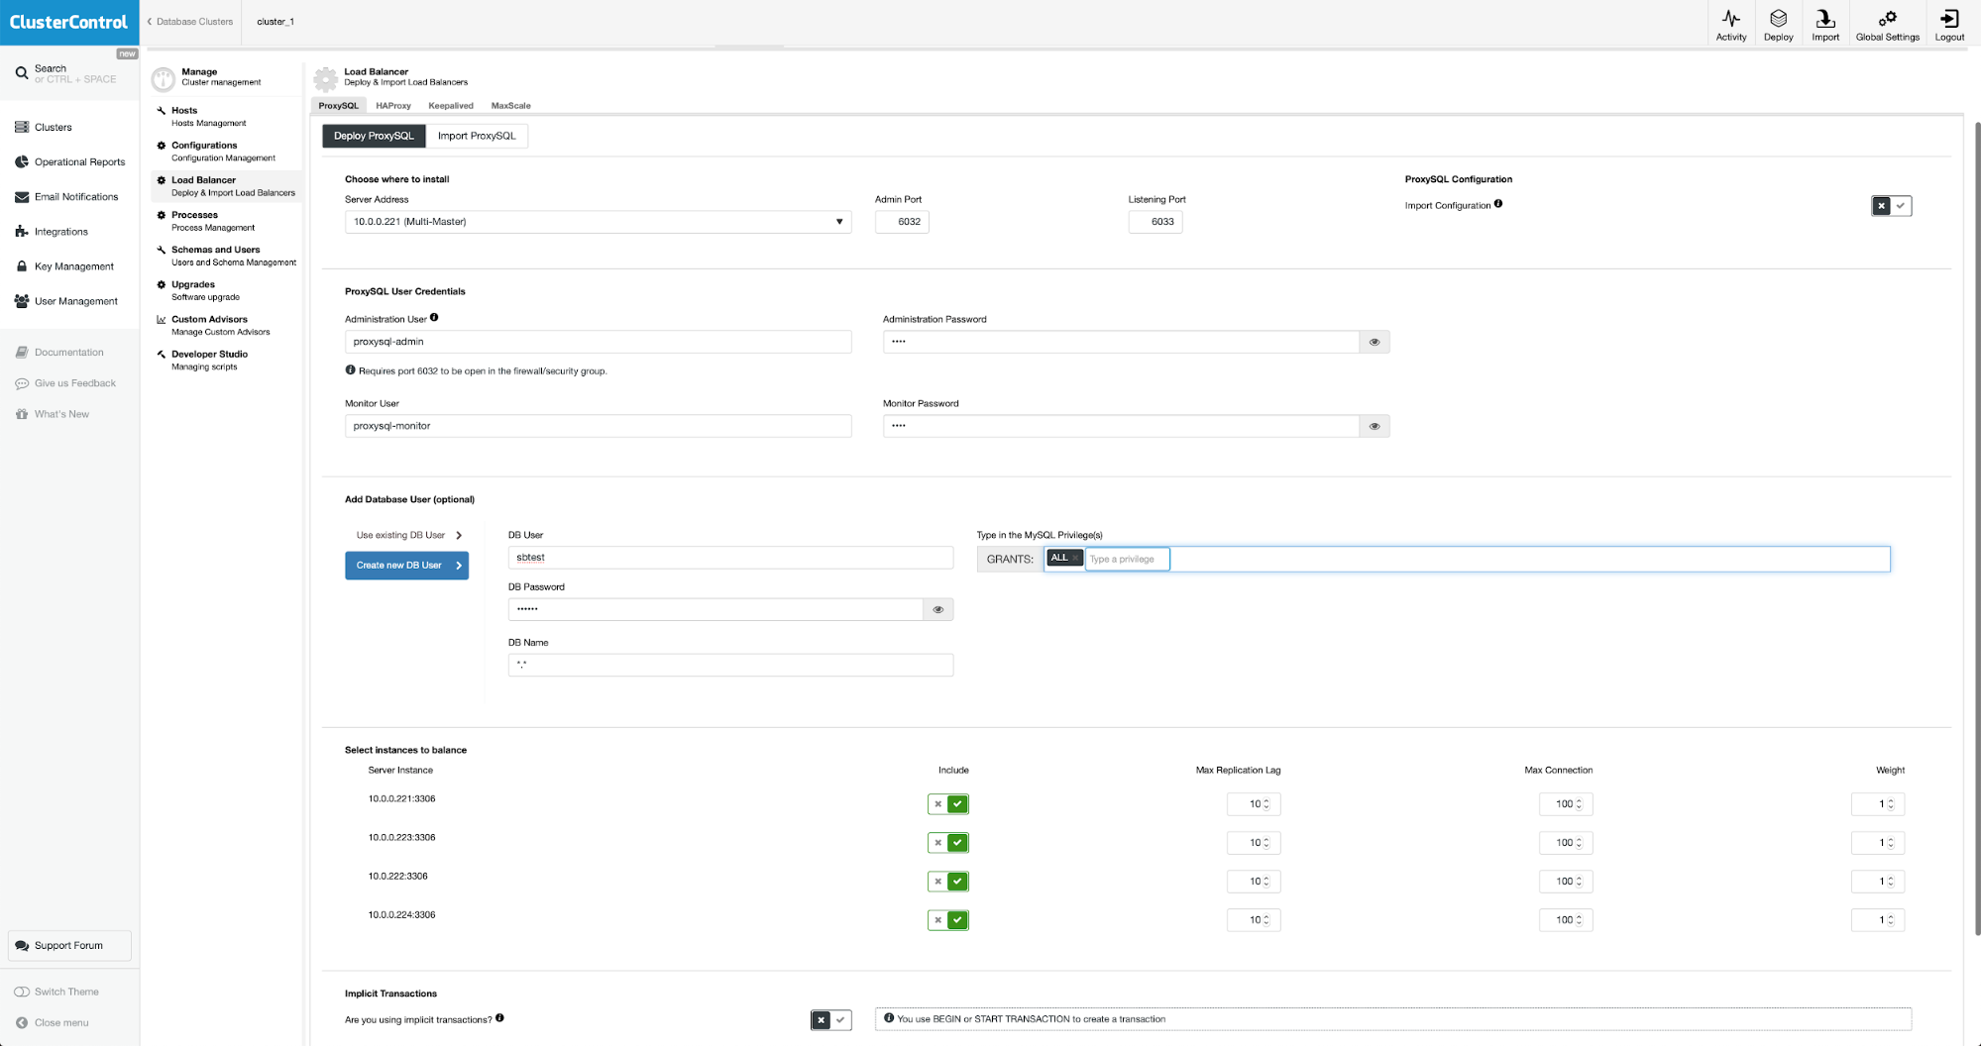Switch to the HAProxy tab

(x=393, y=105)
